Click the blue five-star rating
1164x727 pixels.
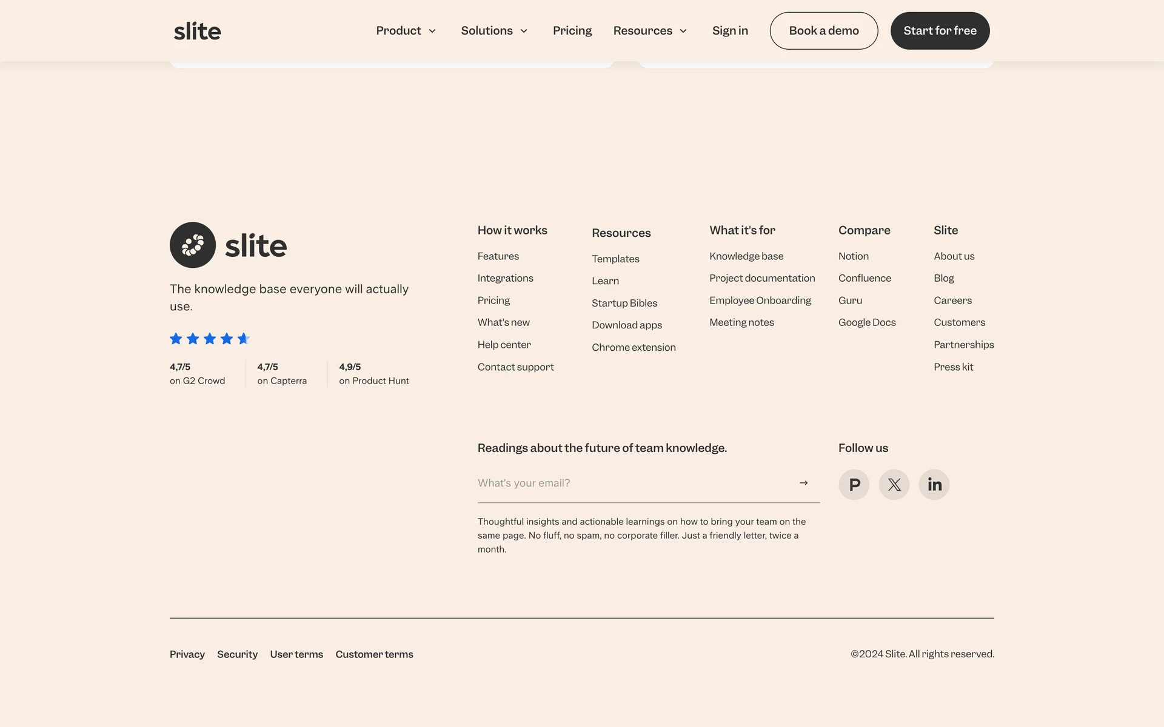click(x=210, y=339)
